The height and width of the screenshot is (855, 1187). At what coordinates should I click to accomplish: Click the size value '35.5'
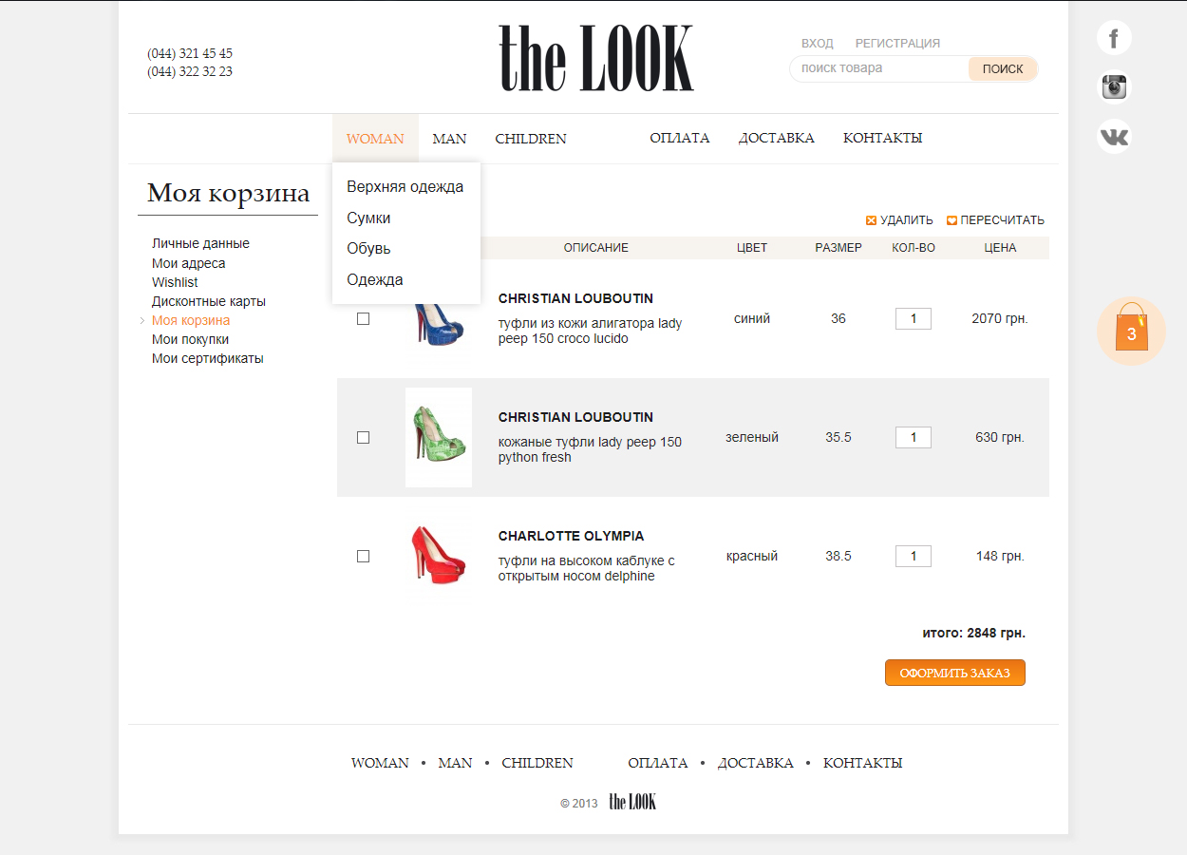click(838, 438)
